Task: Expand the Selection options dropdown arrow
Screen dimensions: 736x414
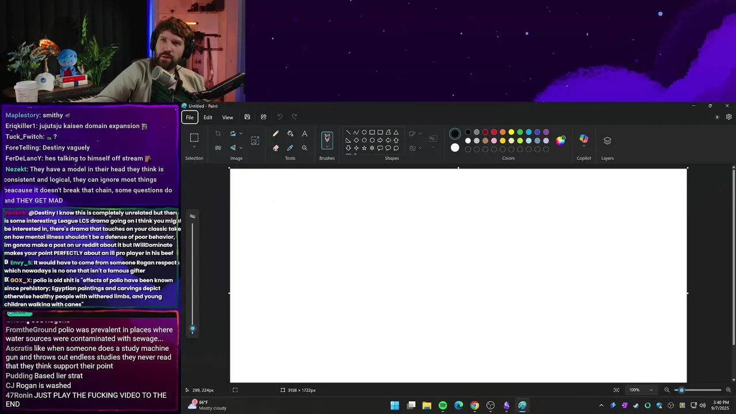Action: (194, 147)
